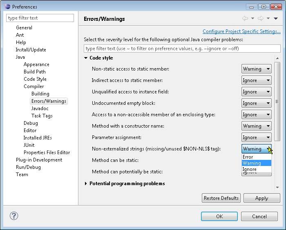Choose Warning in the open dropdown list

click(x=257, y=163)
